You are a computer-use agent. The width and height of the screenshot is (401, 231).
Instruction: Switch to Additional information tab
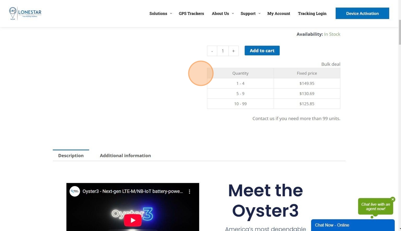tap(125, 155)
